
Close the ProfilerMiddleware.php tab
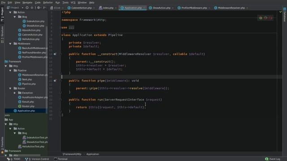[x=209, y=8]
